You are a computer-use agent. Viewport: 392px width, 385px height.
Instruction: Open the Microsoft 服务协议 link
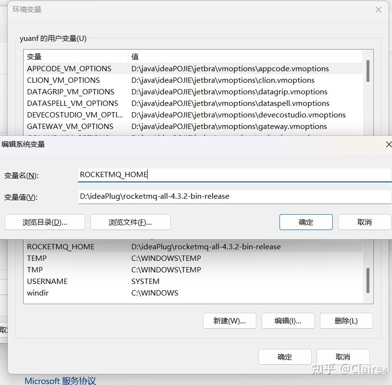59,380
